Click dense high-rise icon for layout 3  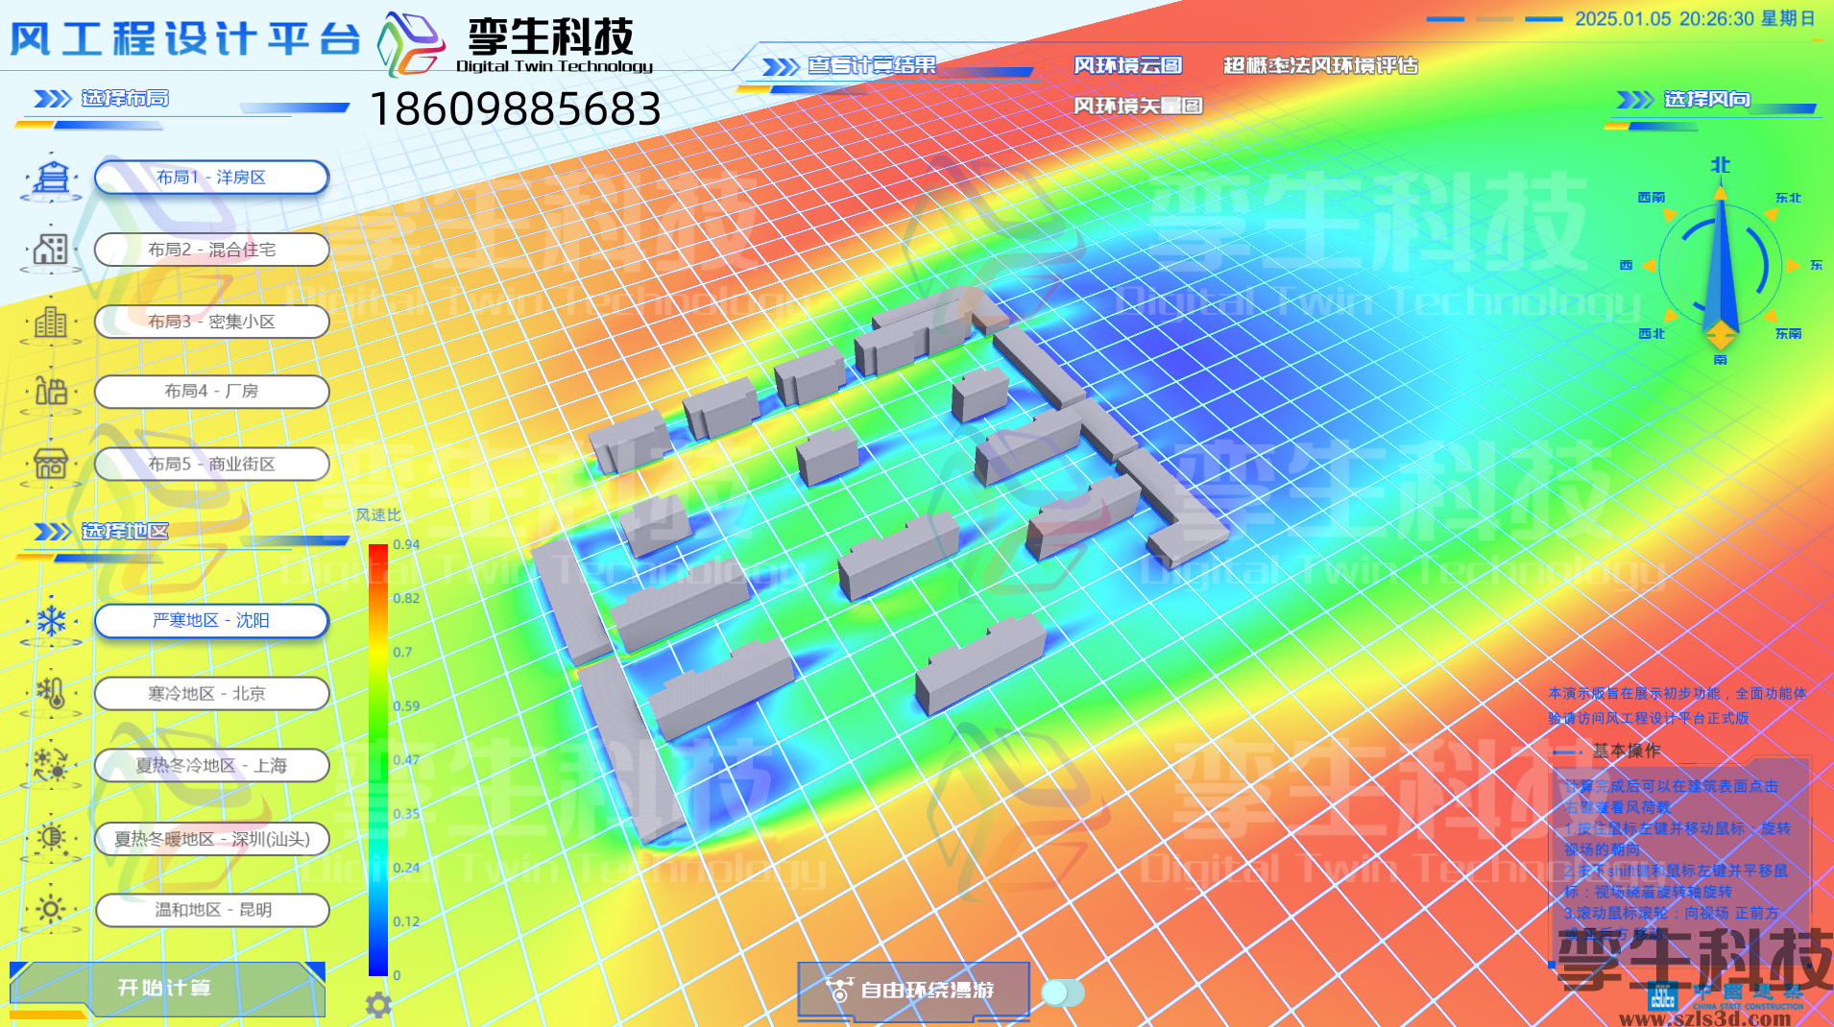click(51, 322)
